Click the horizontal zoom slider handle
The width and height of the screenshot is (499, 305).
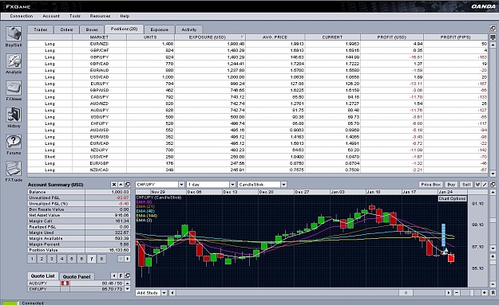[x=472, y=292]
